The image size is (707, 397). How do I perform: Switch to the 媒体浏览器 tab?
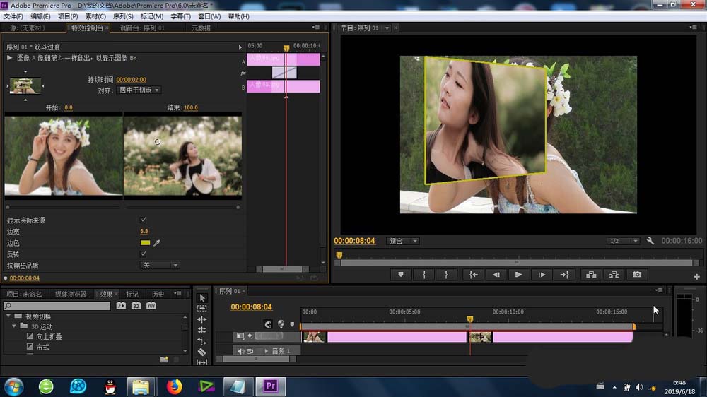click(x=71, y=294)
